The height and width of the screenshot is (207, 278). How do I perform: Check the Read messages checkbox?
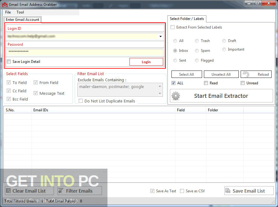tap(206, 83)
